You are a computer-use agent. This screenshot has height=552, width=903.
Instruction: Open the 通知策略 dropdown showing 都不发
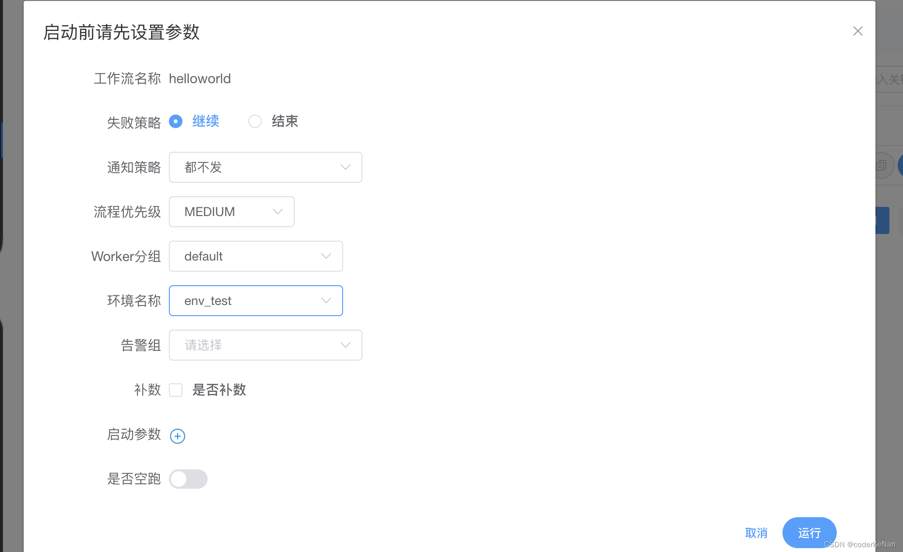point(266,167)
